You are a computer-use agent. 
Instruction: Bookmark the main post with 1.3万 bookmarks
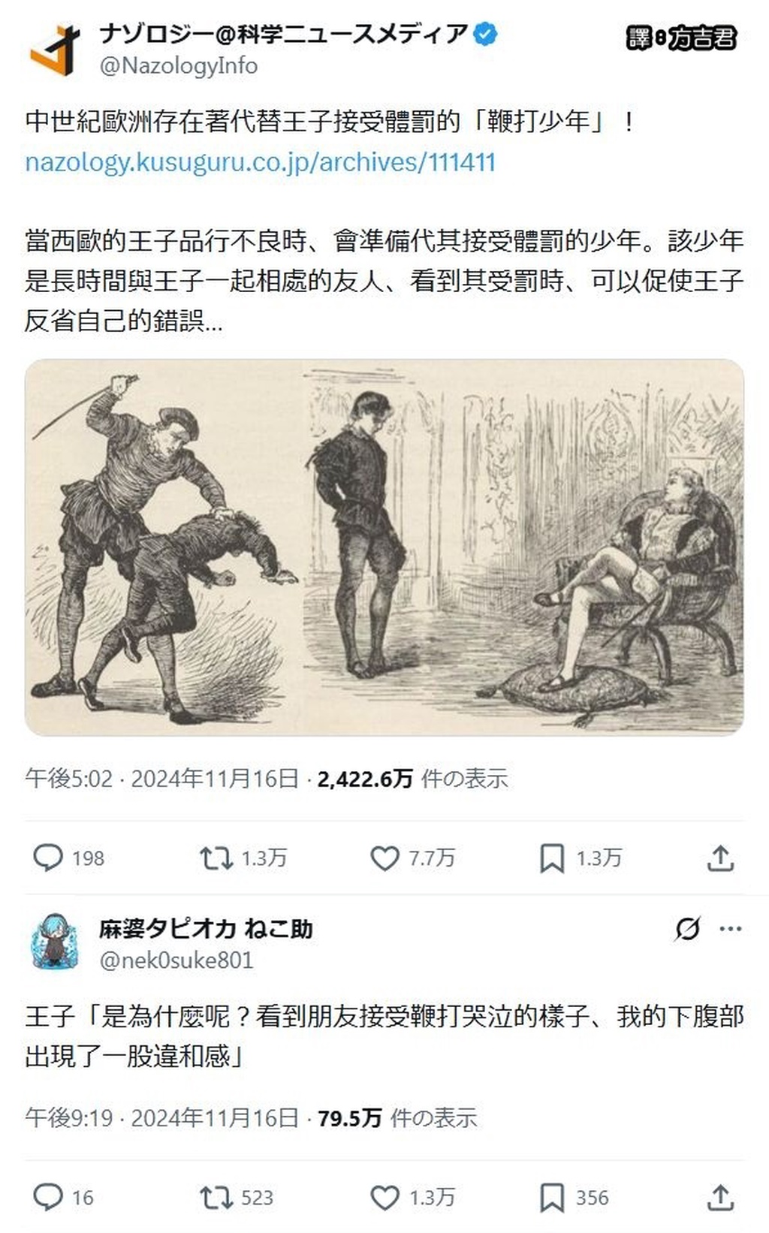point(581,858)
